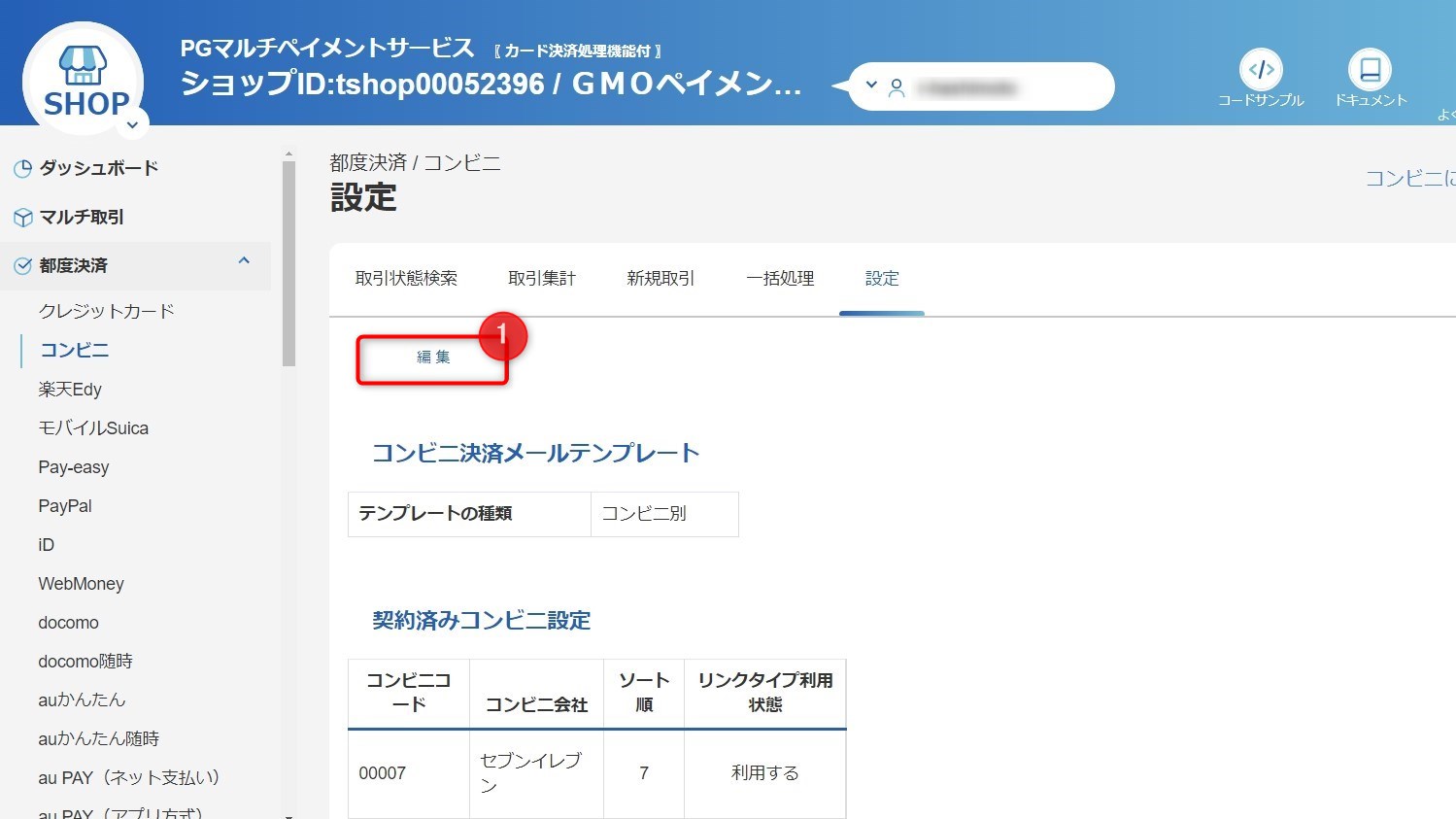Switch to the 新規取引 tab
Viewport: 1456px width, 819px height.
tap(660, 279)
